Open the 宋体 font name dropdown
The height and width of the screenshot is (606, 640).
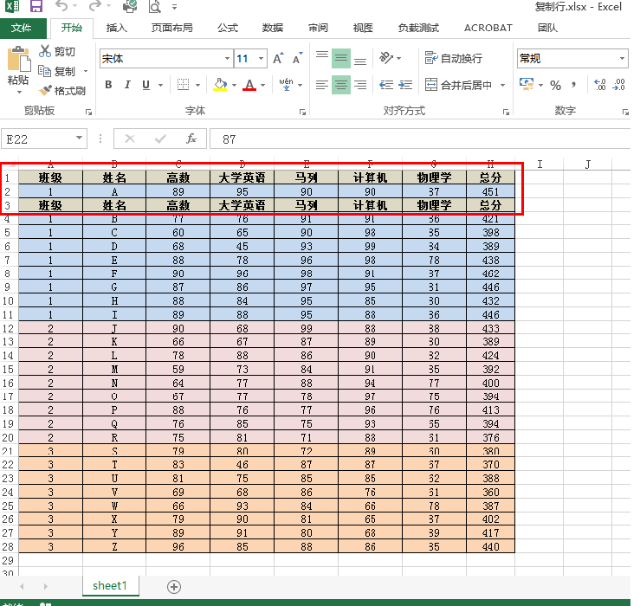(227, 58)
